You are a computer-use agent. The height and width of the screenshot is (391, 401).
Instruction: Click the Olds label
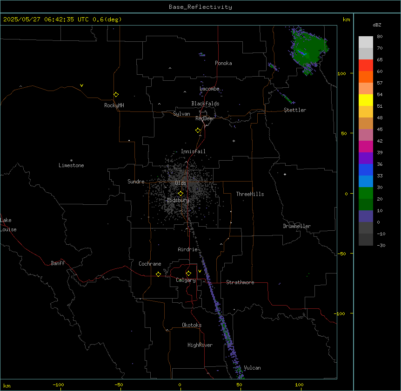point(180,183)
